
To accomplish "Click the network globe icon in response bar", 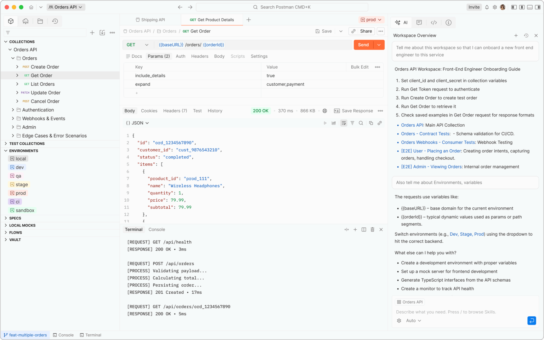I will click(325, 111).
